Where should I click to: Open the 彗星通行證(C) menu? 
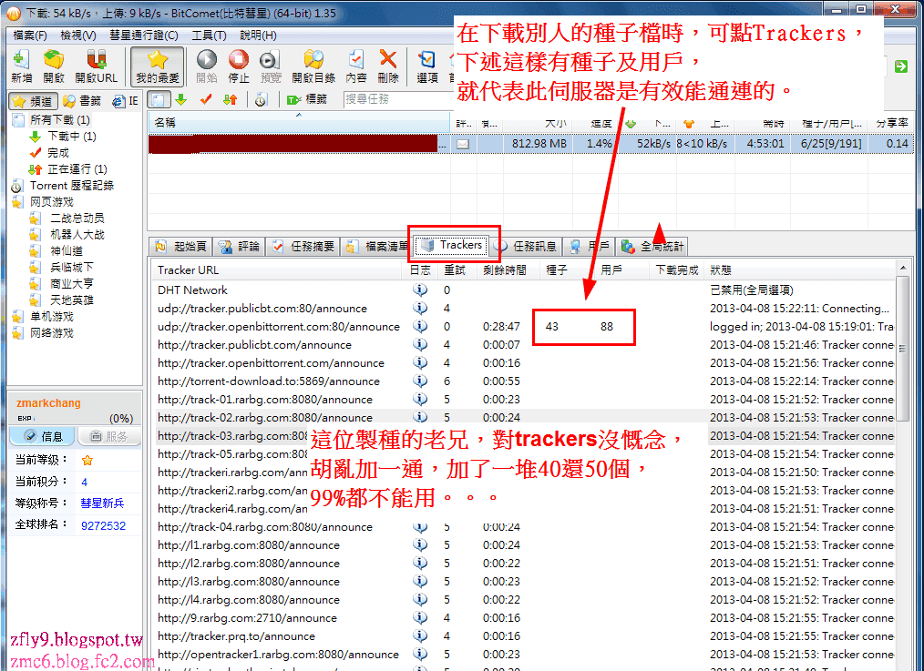point(144,36)
